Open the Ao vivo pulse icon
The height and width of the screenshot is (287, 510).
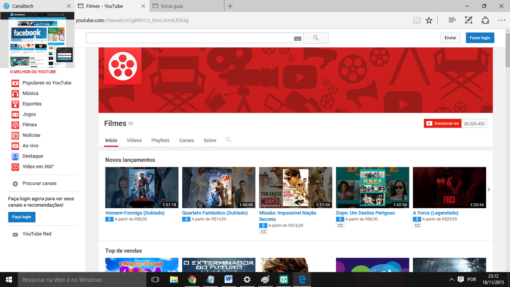(x=15, y=146)
